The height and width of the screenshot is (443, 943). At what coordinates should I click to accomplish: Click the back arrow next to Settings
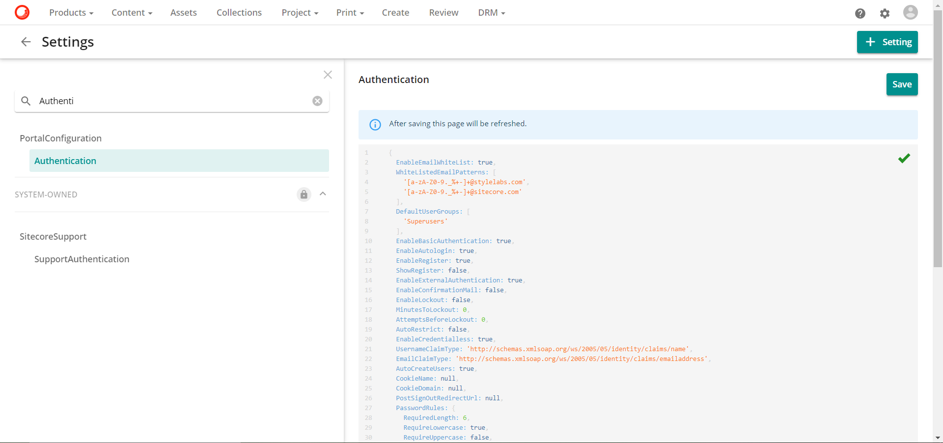click(25, 42)
